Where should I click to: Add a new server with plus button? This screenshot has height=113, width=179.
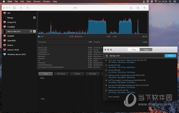(21, 8)
